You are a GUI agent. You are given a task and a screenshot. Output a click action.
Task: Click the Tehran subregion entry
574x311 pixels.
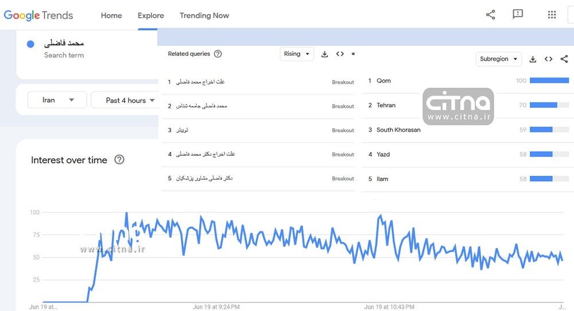pos(386,105)
